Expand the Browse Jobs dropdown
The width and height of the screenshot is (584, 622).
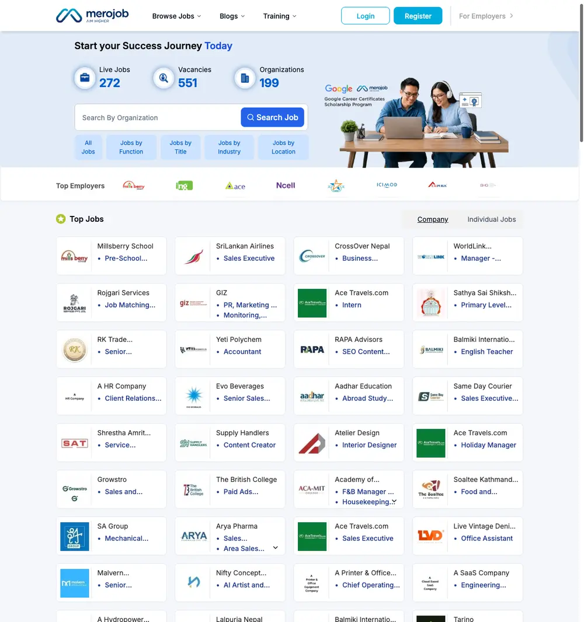(x=177, y=16)
